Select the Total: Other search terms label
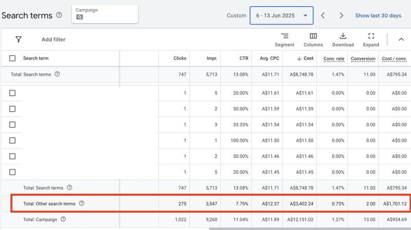 click(49, 203)
